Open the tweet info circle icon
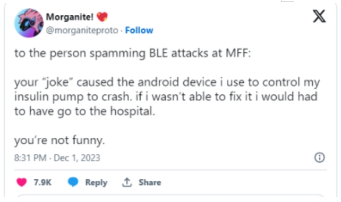 point(319,157)
